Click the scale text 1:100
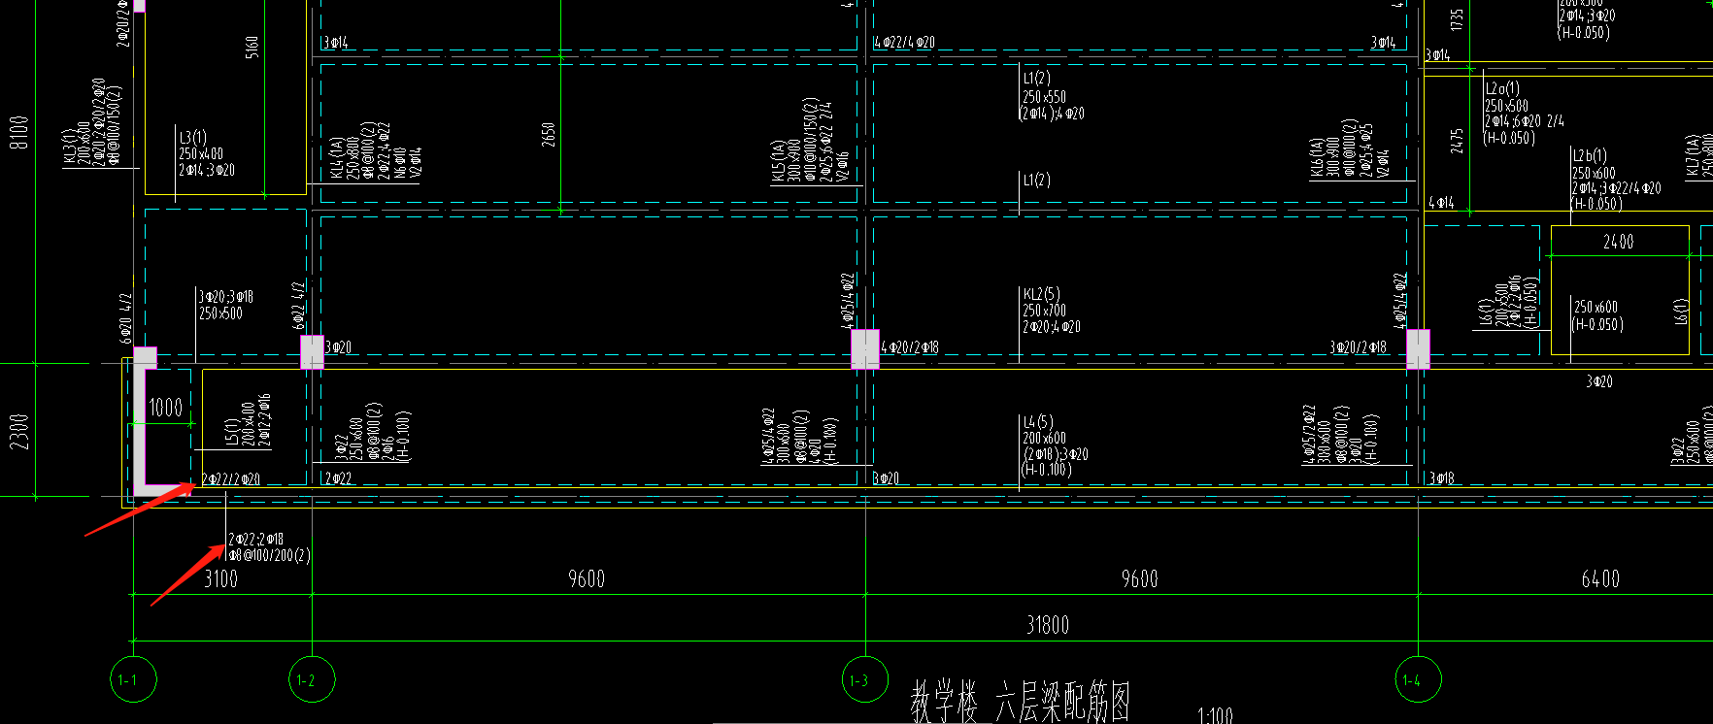The image size is (1713, 724). point(1215,716)
